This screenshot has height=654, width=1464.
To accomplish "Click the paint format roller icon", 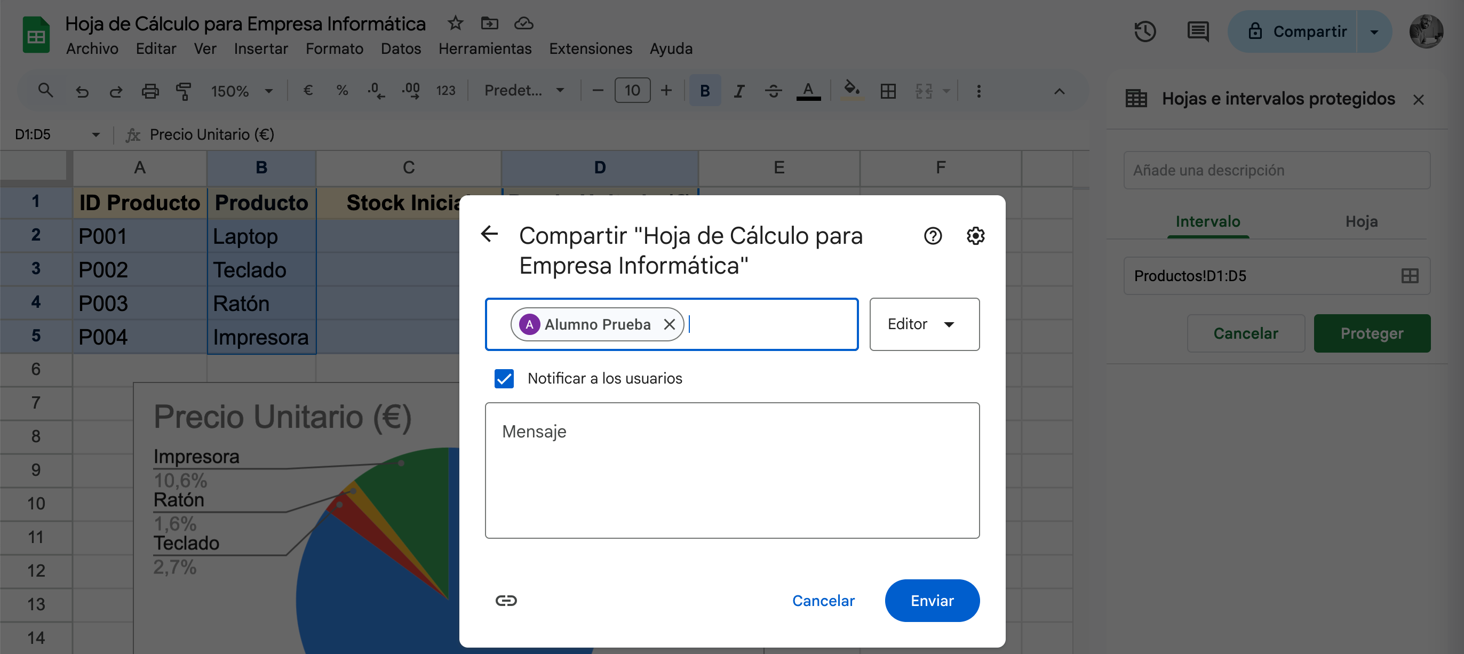I will [x=184, y=91].
